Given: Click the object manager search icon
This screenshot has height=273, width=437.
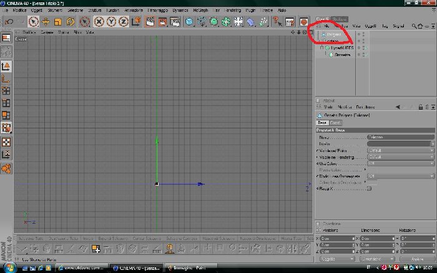Looking at the screenshot, I should [414, 26].
